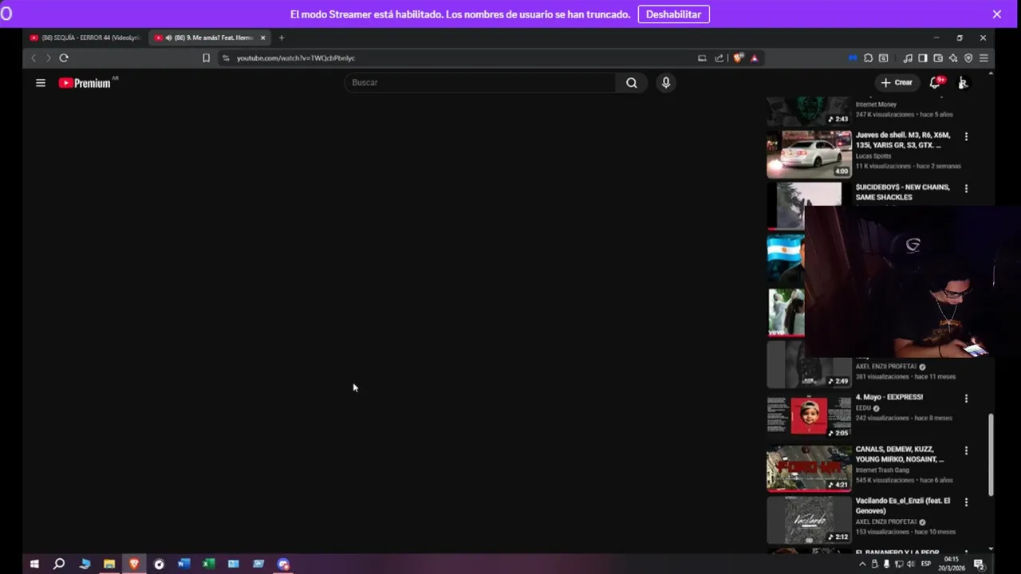Click the page vertical scrollbar thumb

pos(991,454)
